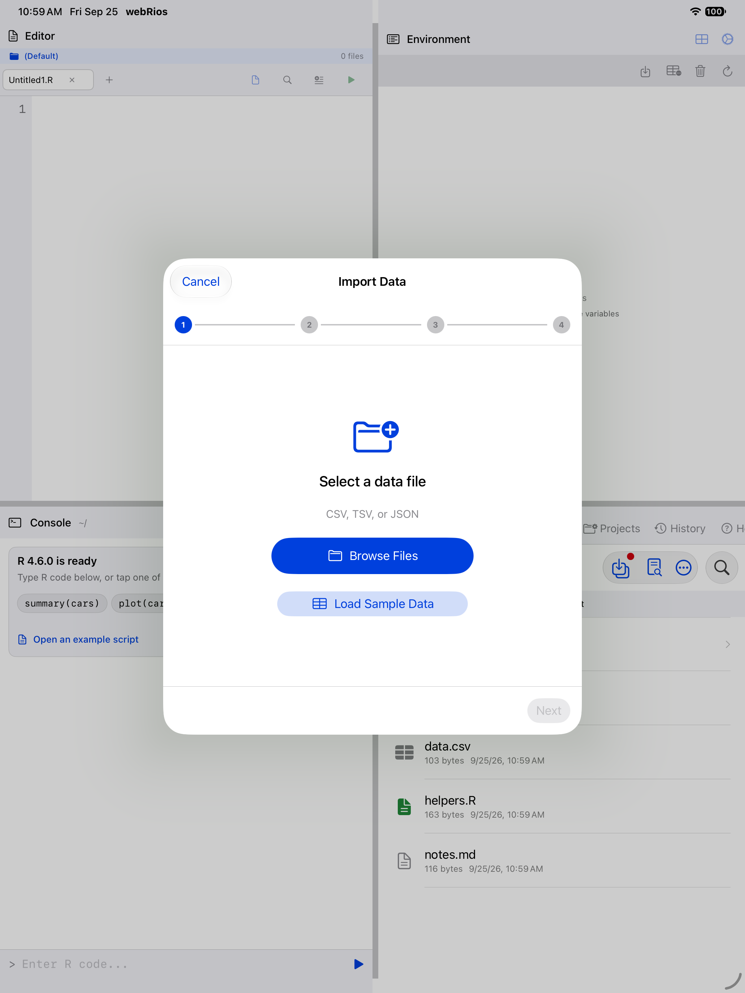Click the editor new file icon
The image size is (745, 993).
coord(256,80)
